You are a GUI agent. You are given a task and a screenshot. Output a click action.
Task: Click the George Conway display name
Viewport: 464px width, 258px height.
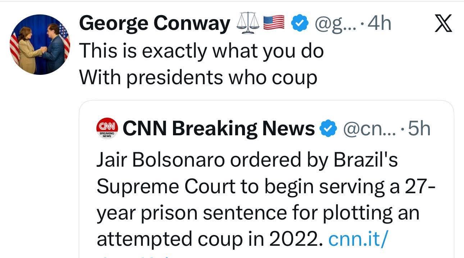click(x=154, y=24)
